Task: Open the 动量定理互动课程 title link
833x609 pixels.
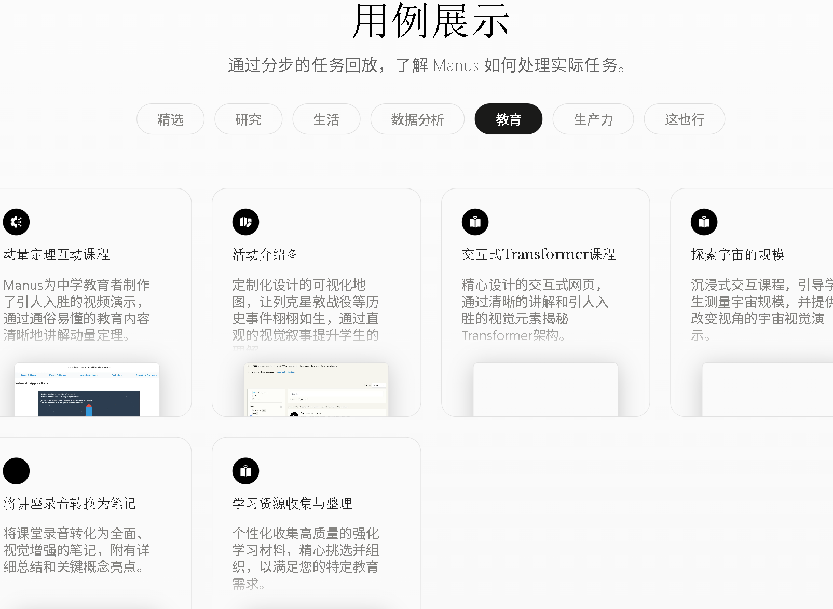Action: click(57, 254)
